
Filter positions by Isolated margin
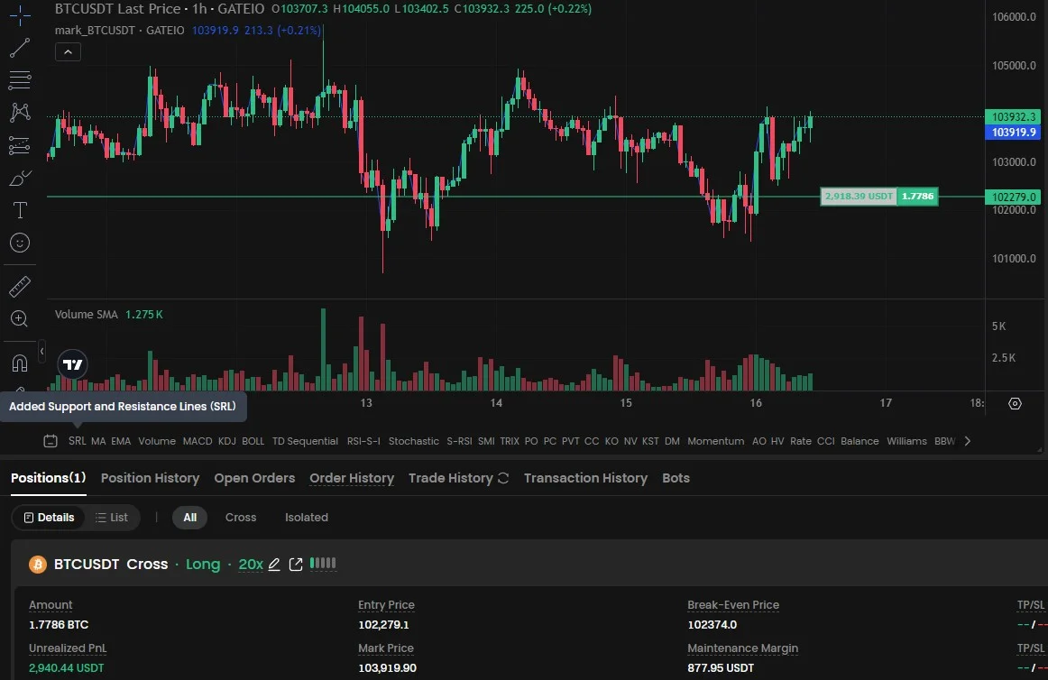click(x=306, y=518)
